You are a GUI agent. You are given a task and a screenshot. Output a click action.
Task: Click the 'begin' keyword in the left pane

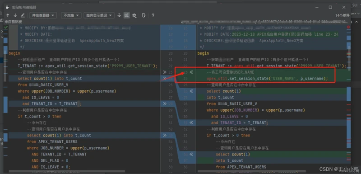tap(14, 53)
